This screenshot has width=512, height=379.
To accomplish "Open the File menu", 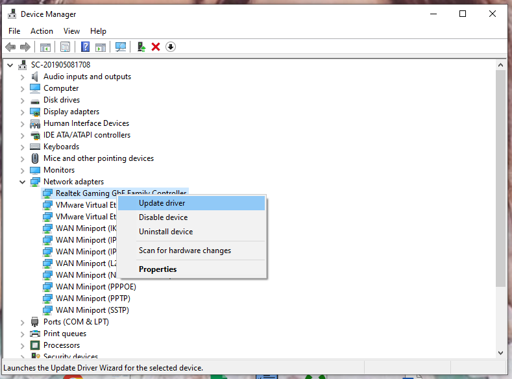I will pyautogui.click(x=14, y=31).
